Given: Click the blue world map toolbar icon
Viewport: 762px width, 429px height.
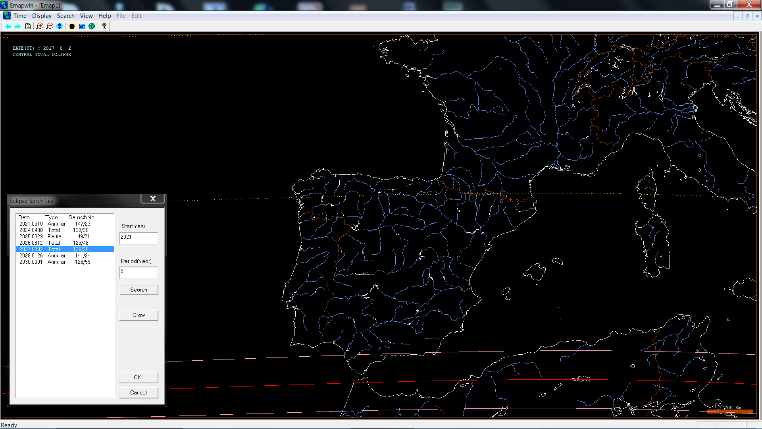Looking at the screenshot, I should (60, 26).
